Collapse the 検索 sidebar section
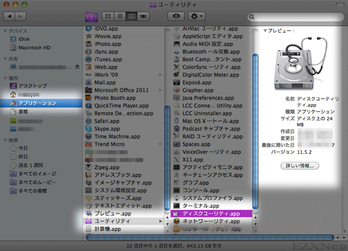The height and width of the screenshot is (251, 348). point(6,140)
